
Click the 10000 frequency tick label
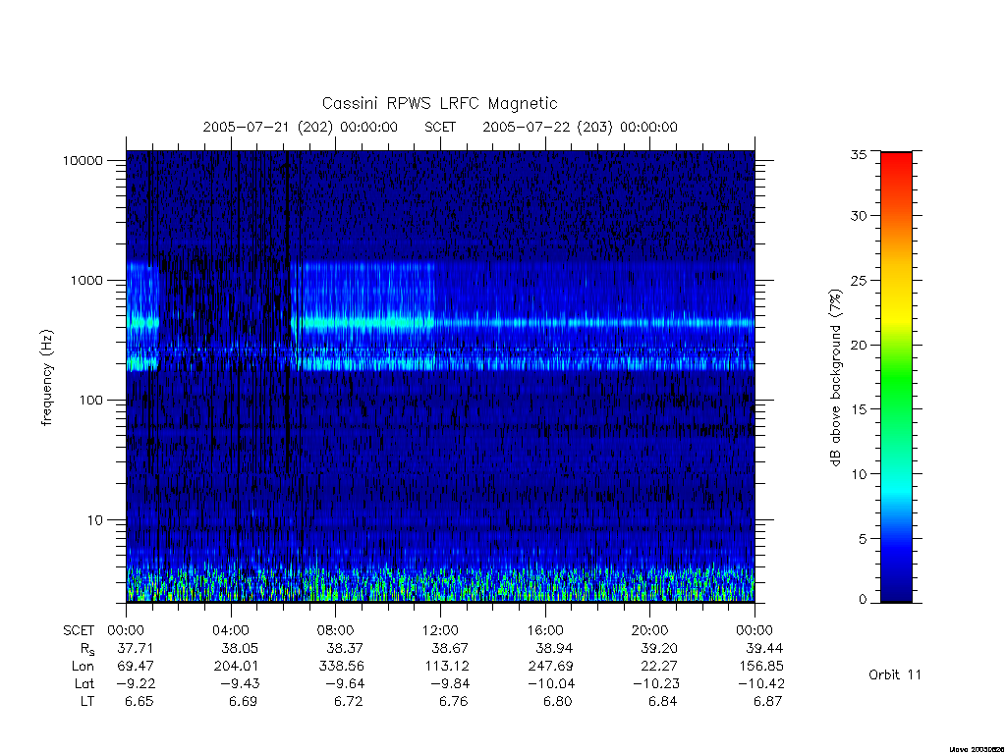click(x=83, y=161)
